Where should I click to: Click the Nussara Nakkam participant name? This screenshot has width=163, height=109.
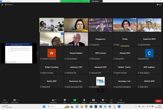point(76,53)
